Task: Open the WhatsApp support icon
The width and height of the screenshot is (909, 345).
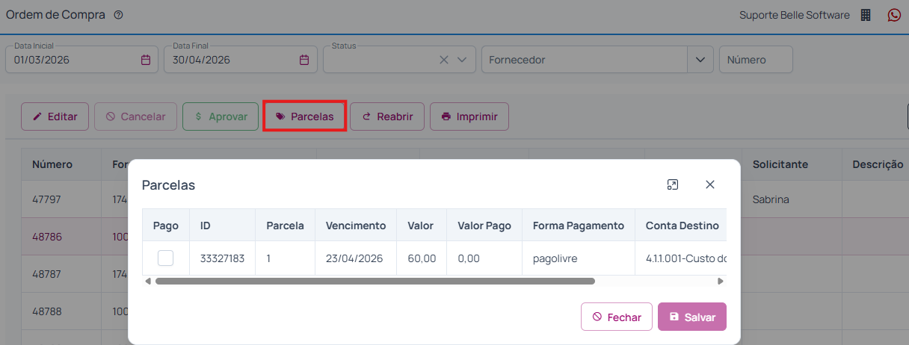Action: point(894,15)
